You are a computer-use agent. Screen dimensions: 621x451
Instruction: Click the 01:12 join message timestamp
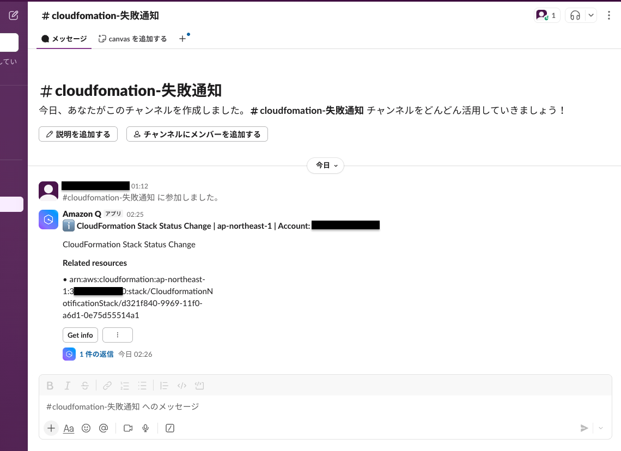pyautogui.click(x=139, y=186)
